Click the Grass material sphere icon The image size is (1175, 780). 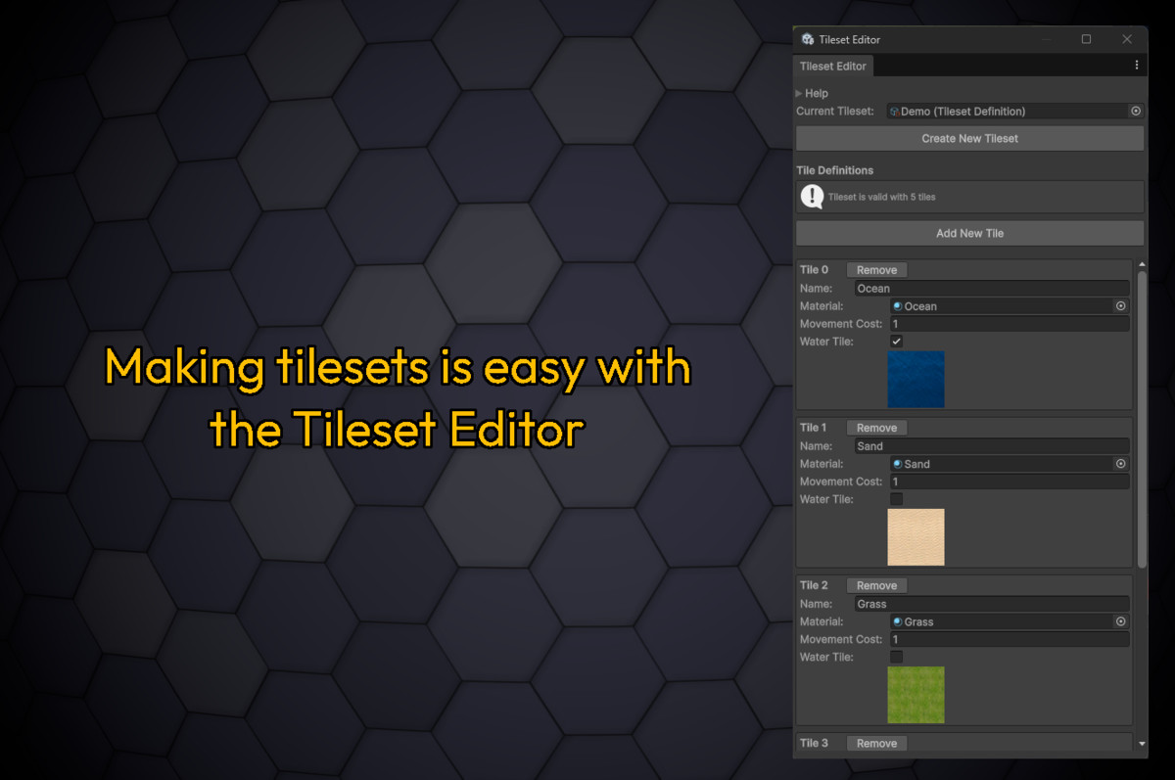[x=898, y=621]
